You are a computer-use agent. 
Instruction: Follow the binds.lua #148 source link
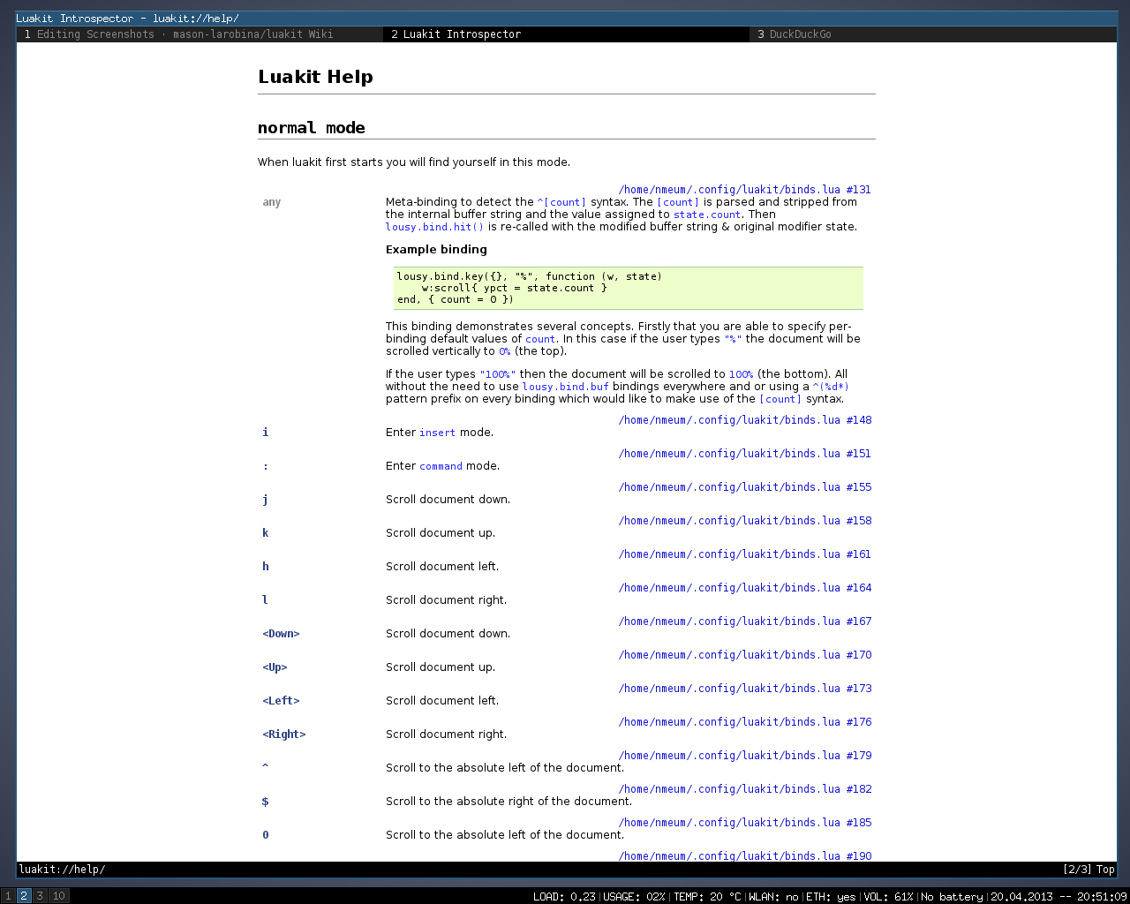[x=744, y=420]
